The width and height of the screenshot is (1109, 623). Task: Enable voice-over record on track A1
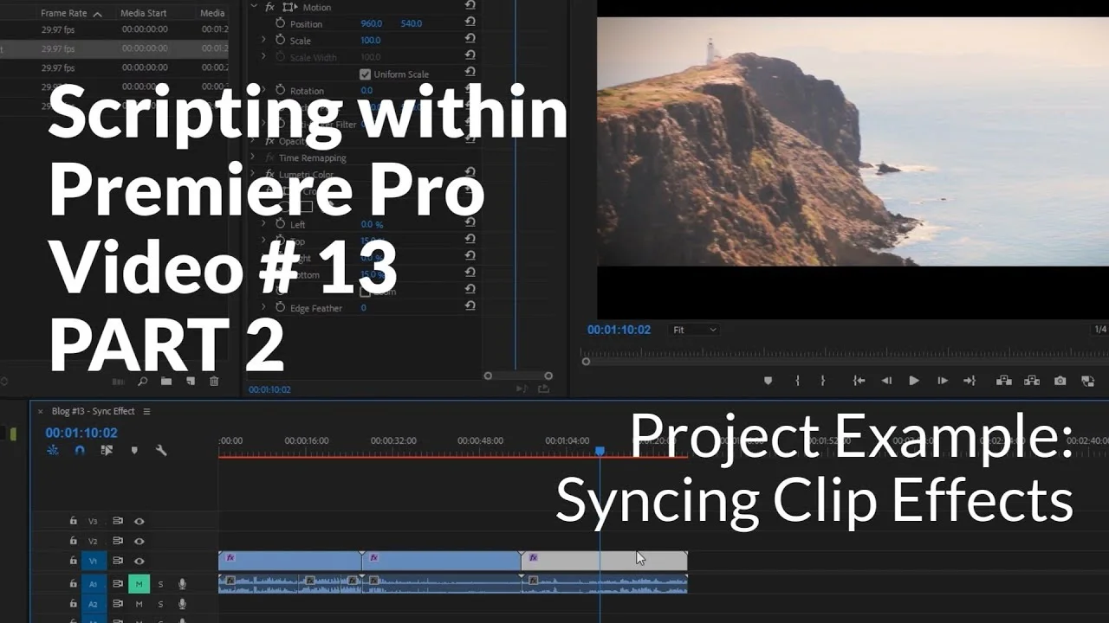pos(182,584)
